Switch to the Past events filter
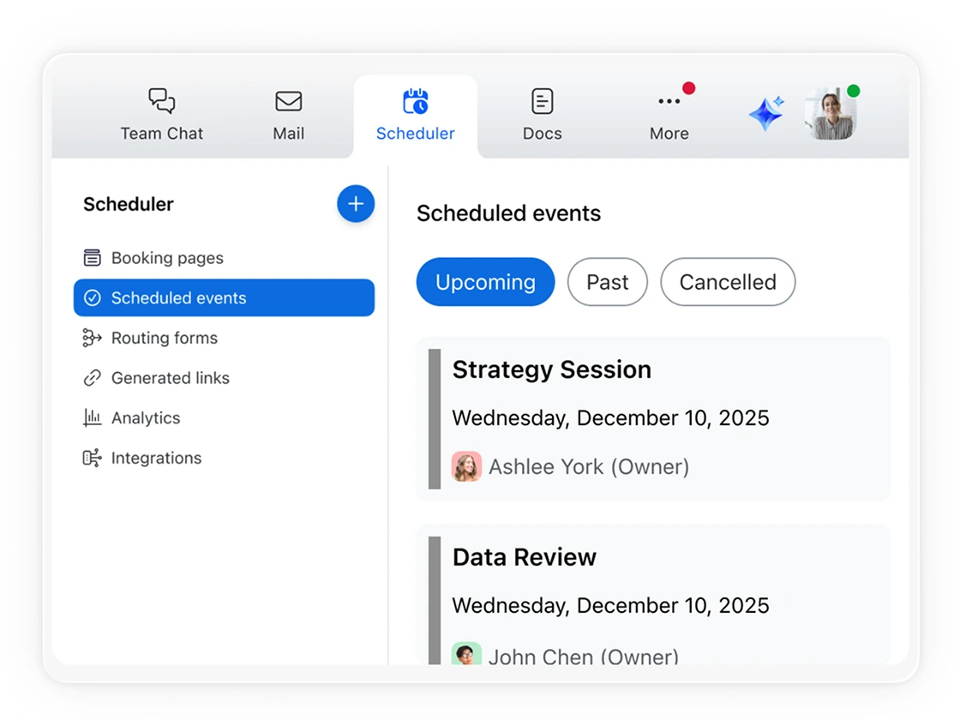The width and height of the screenshot is (960, 720). (x=607, y=282)
